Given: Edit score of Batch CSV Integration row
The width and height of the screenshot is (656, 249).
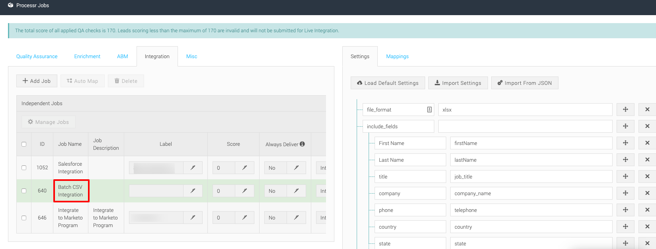Looking at the screenshot, I should click(x=244, y=191).
